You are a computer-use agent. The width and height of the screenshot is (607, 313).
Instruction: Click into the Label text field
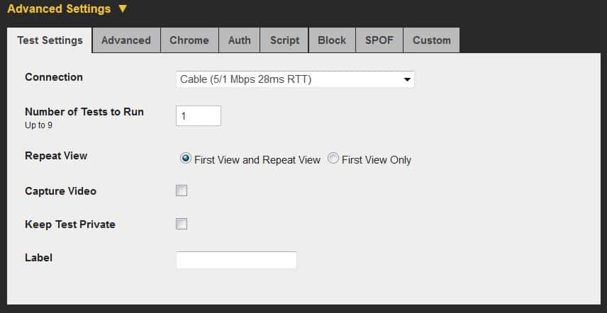[237, 260]
